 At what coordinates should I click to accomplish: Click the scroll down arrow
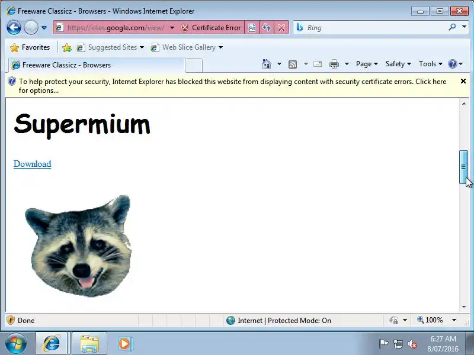464,307
